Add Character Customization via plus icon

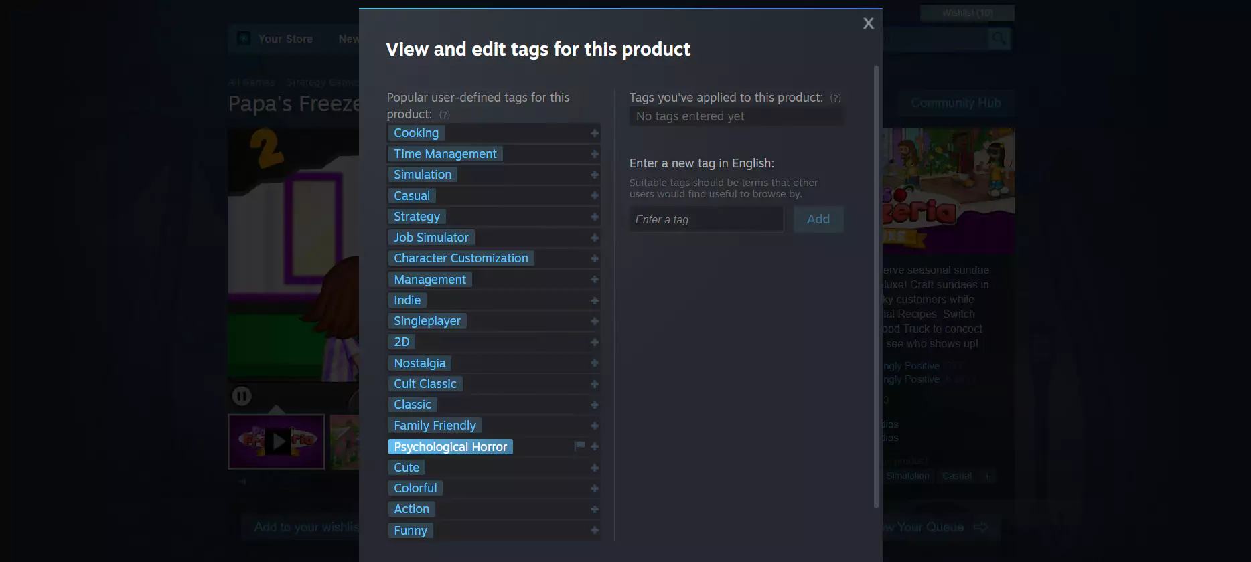[x=594, y=258]
